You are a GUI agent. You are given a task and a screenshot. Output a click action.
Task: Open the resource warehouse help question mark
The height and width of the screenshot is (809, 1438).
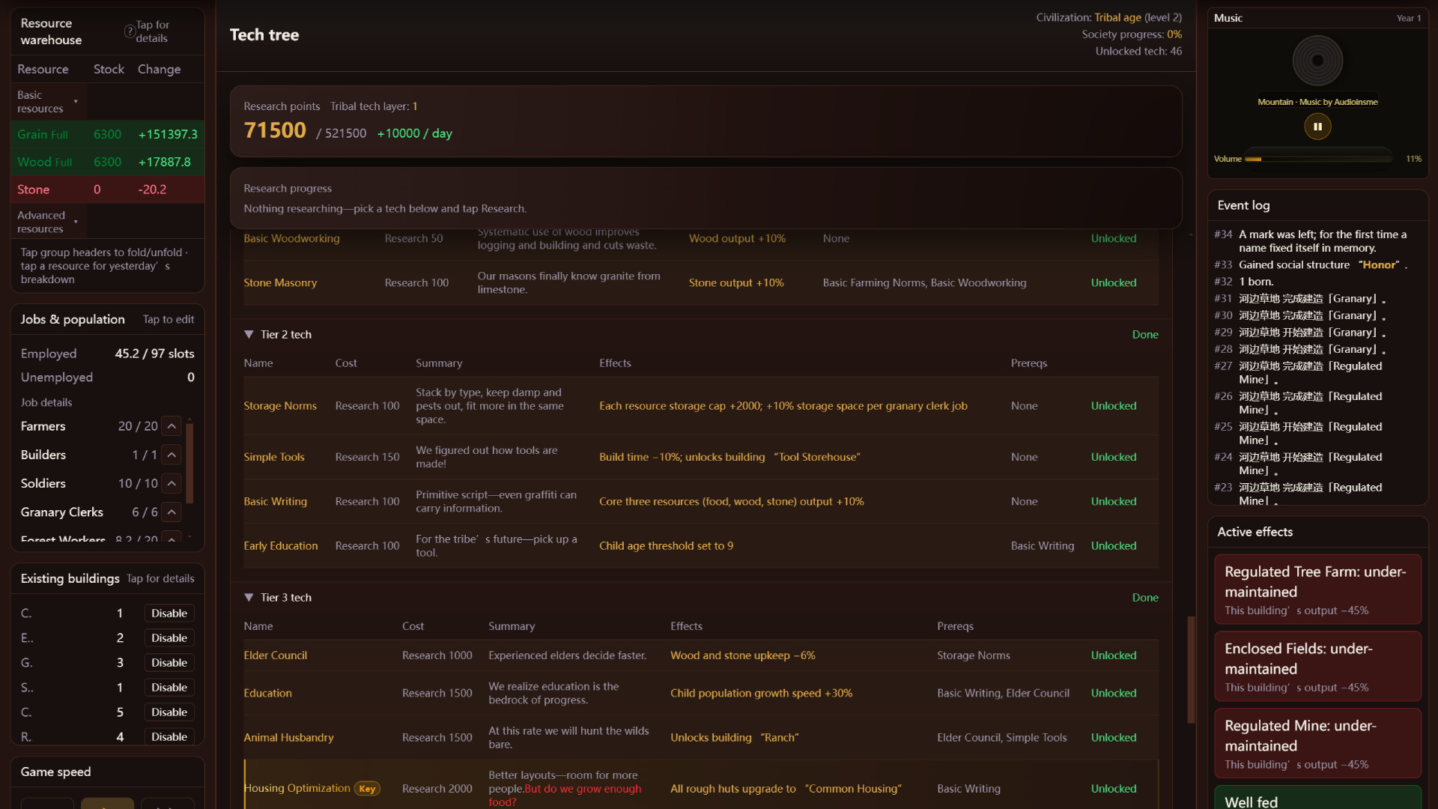pos(130,31)
